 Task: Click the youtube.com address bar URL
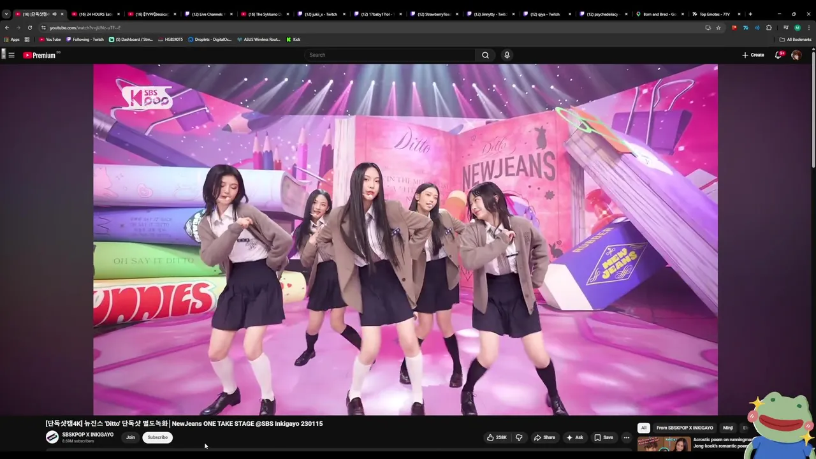(85, 27)
